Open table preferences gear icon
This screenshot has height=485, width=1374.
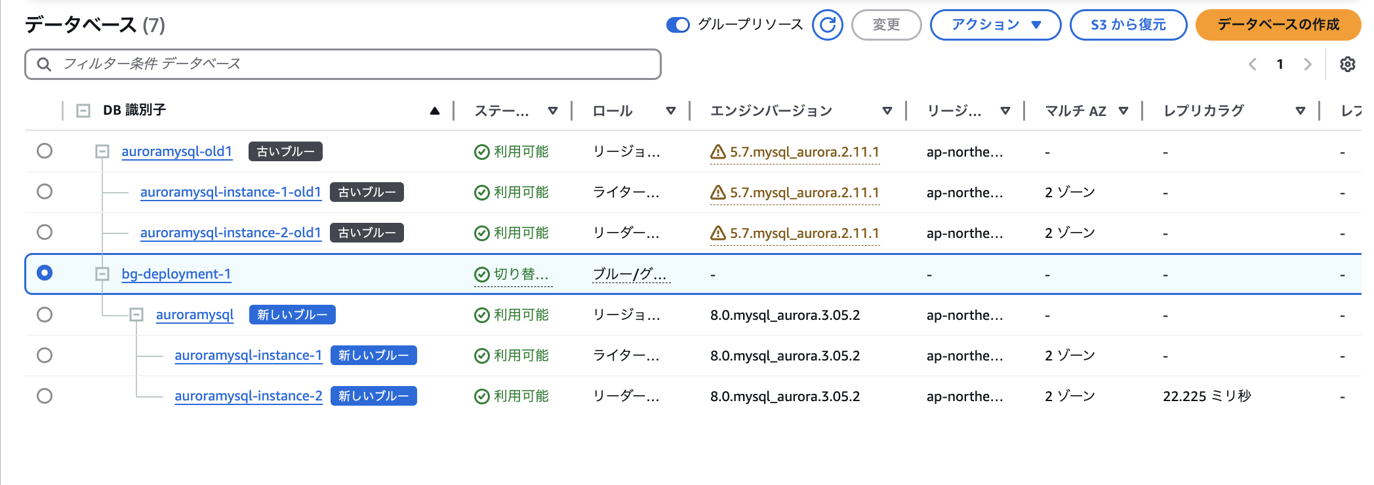point(1347,64)
